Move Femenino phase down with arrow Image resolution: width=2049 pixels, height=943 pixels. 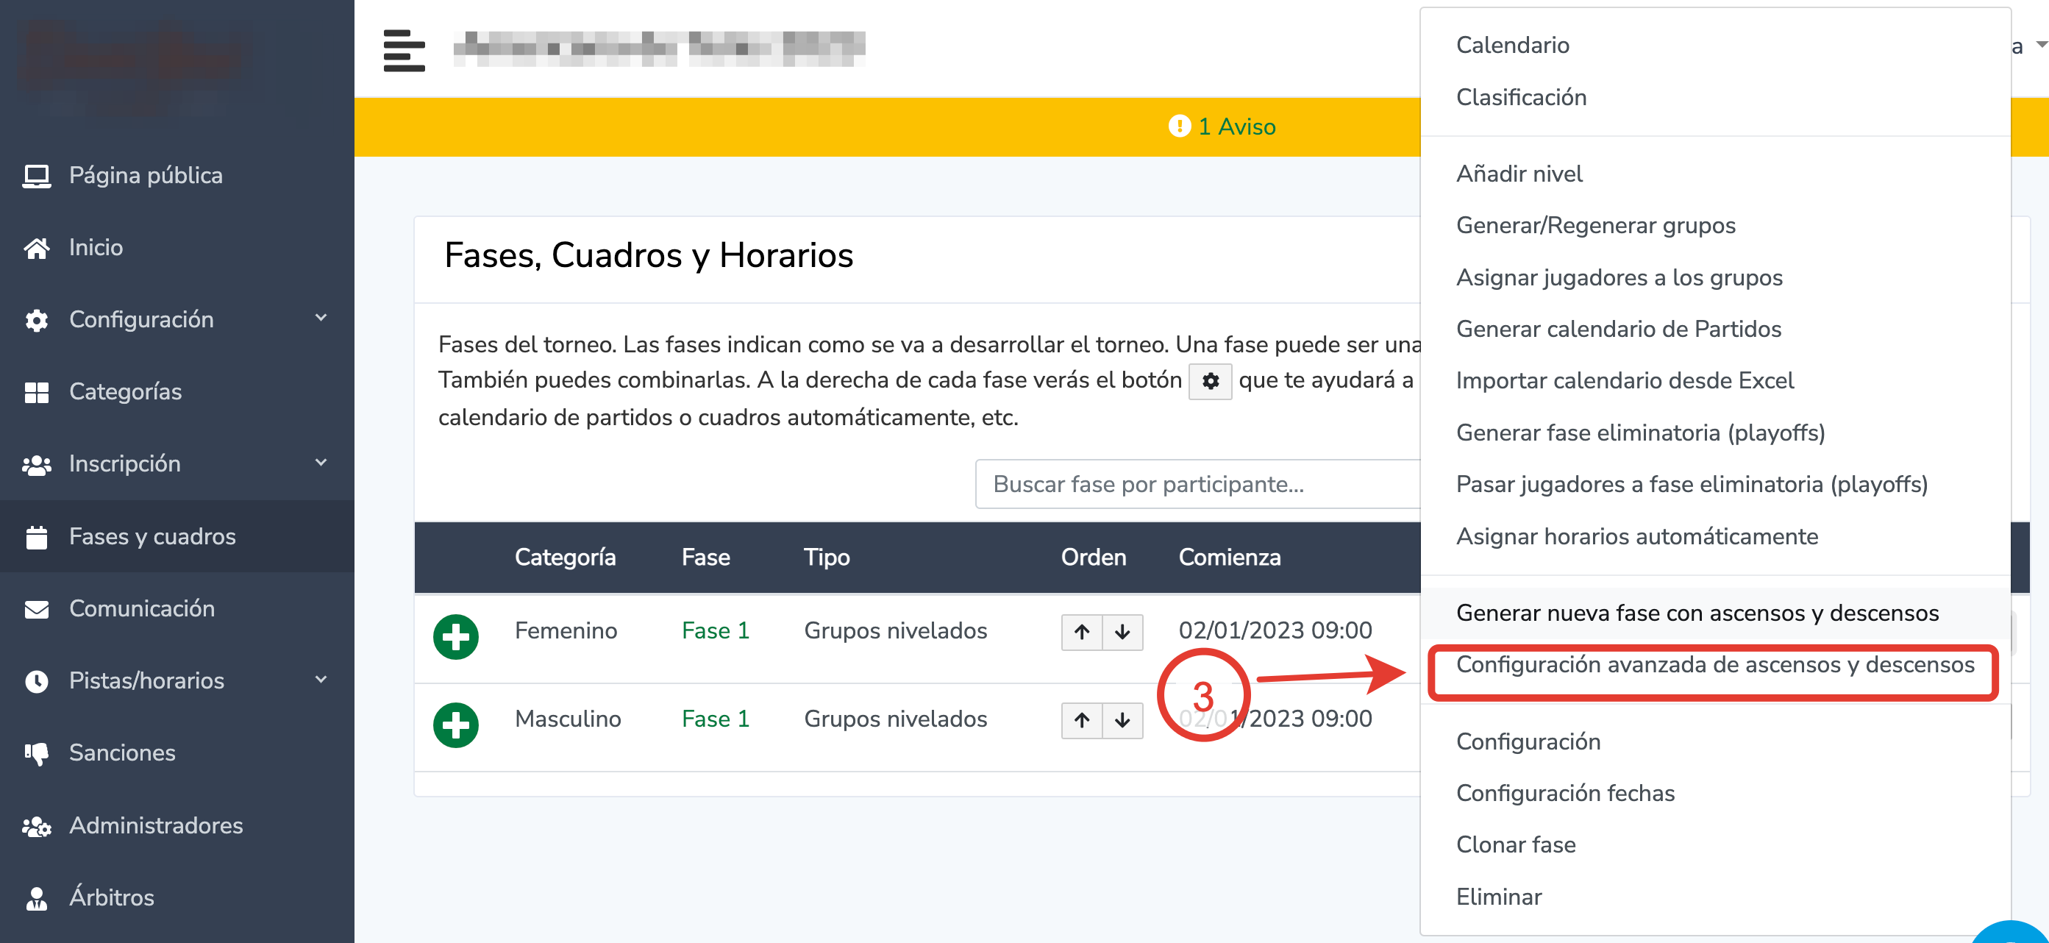click(1122, 632)
